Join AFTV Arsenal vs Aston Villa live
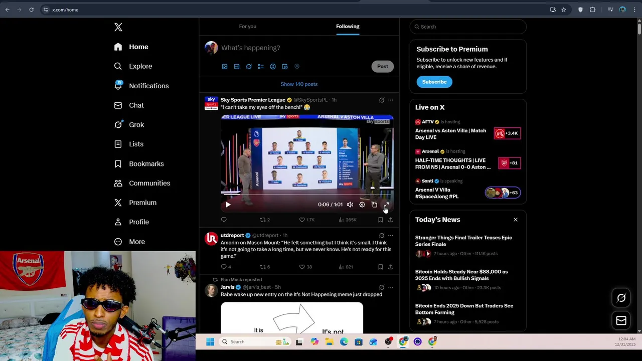642x361 pixels. tap(468, 130)
